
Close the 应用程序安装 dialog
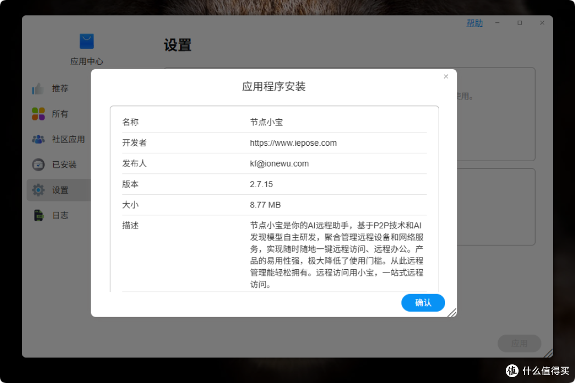point(446,76)
